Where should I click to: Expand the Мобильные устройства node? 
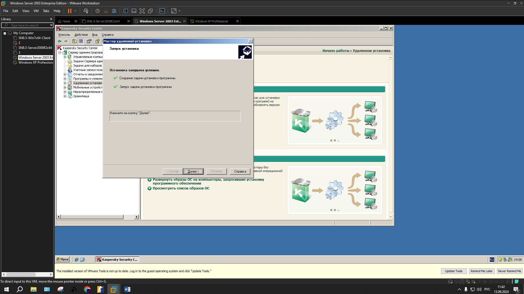[65, 87]
